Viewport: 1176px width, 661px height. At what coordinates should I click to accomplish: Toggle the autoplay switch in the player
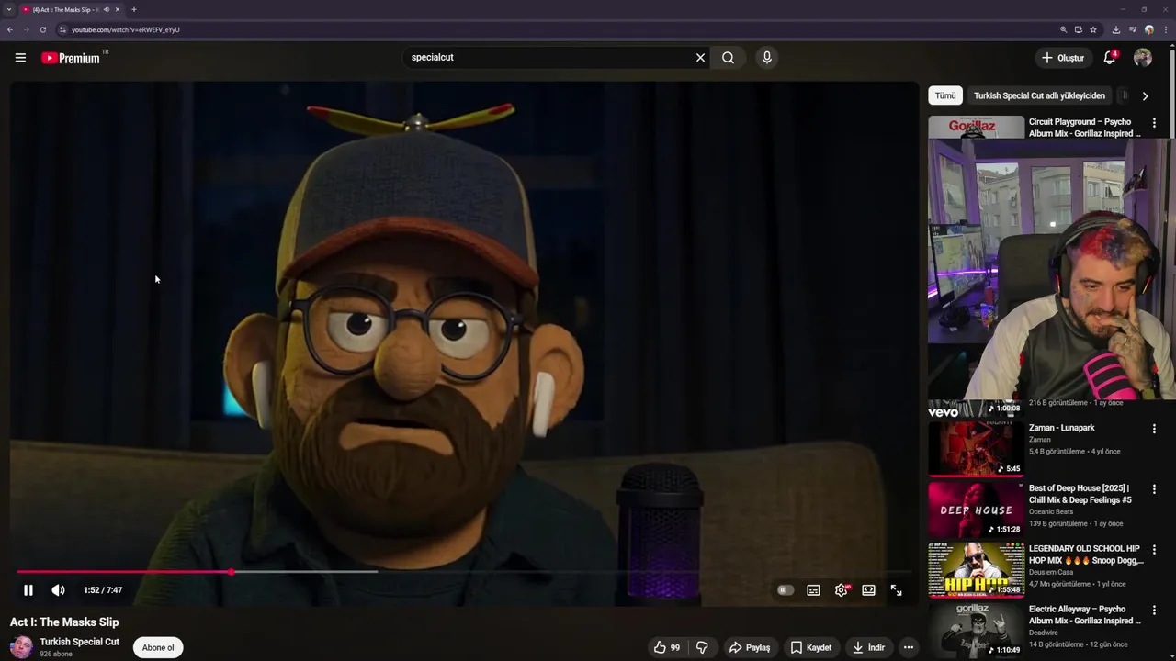click(785, 590)
